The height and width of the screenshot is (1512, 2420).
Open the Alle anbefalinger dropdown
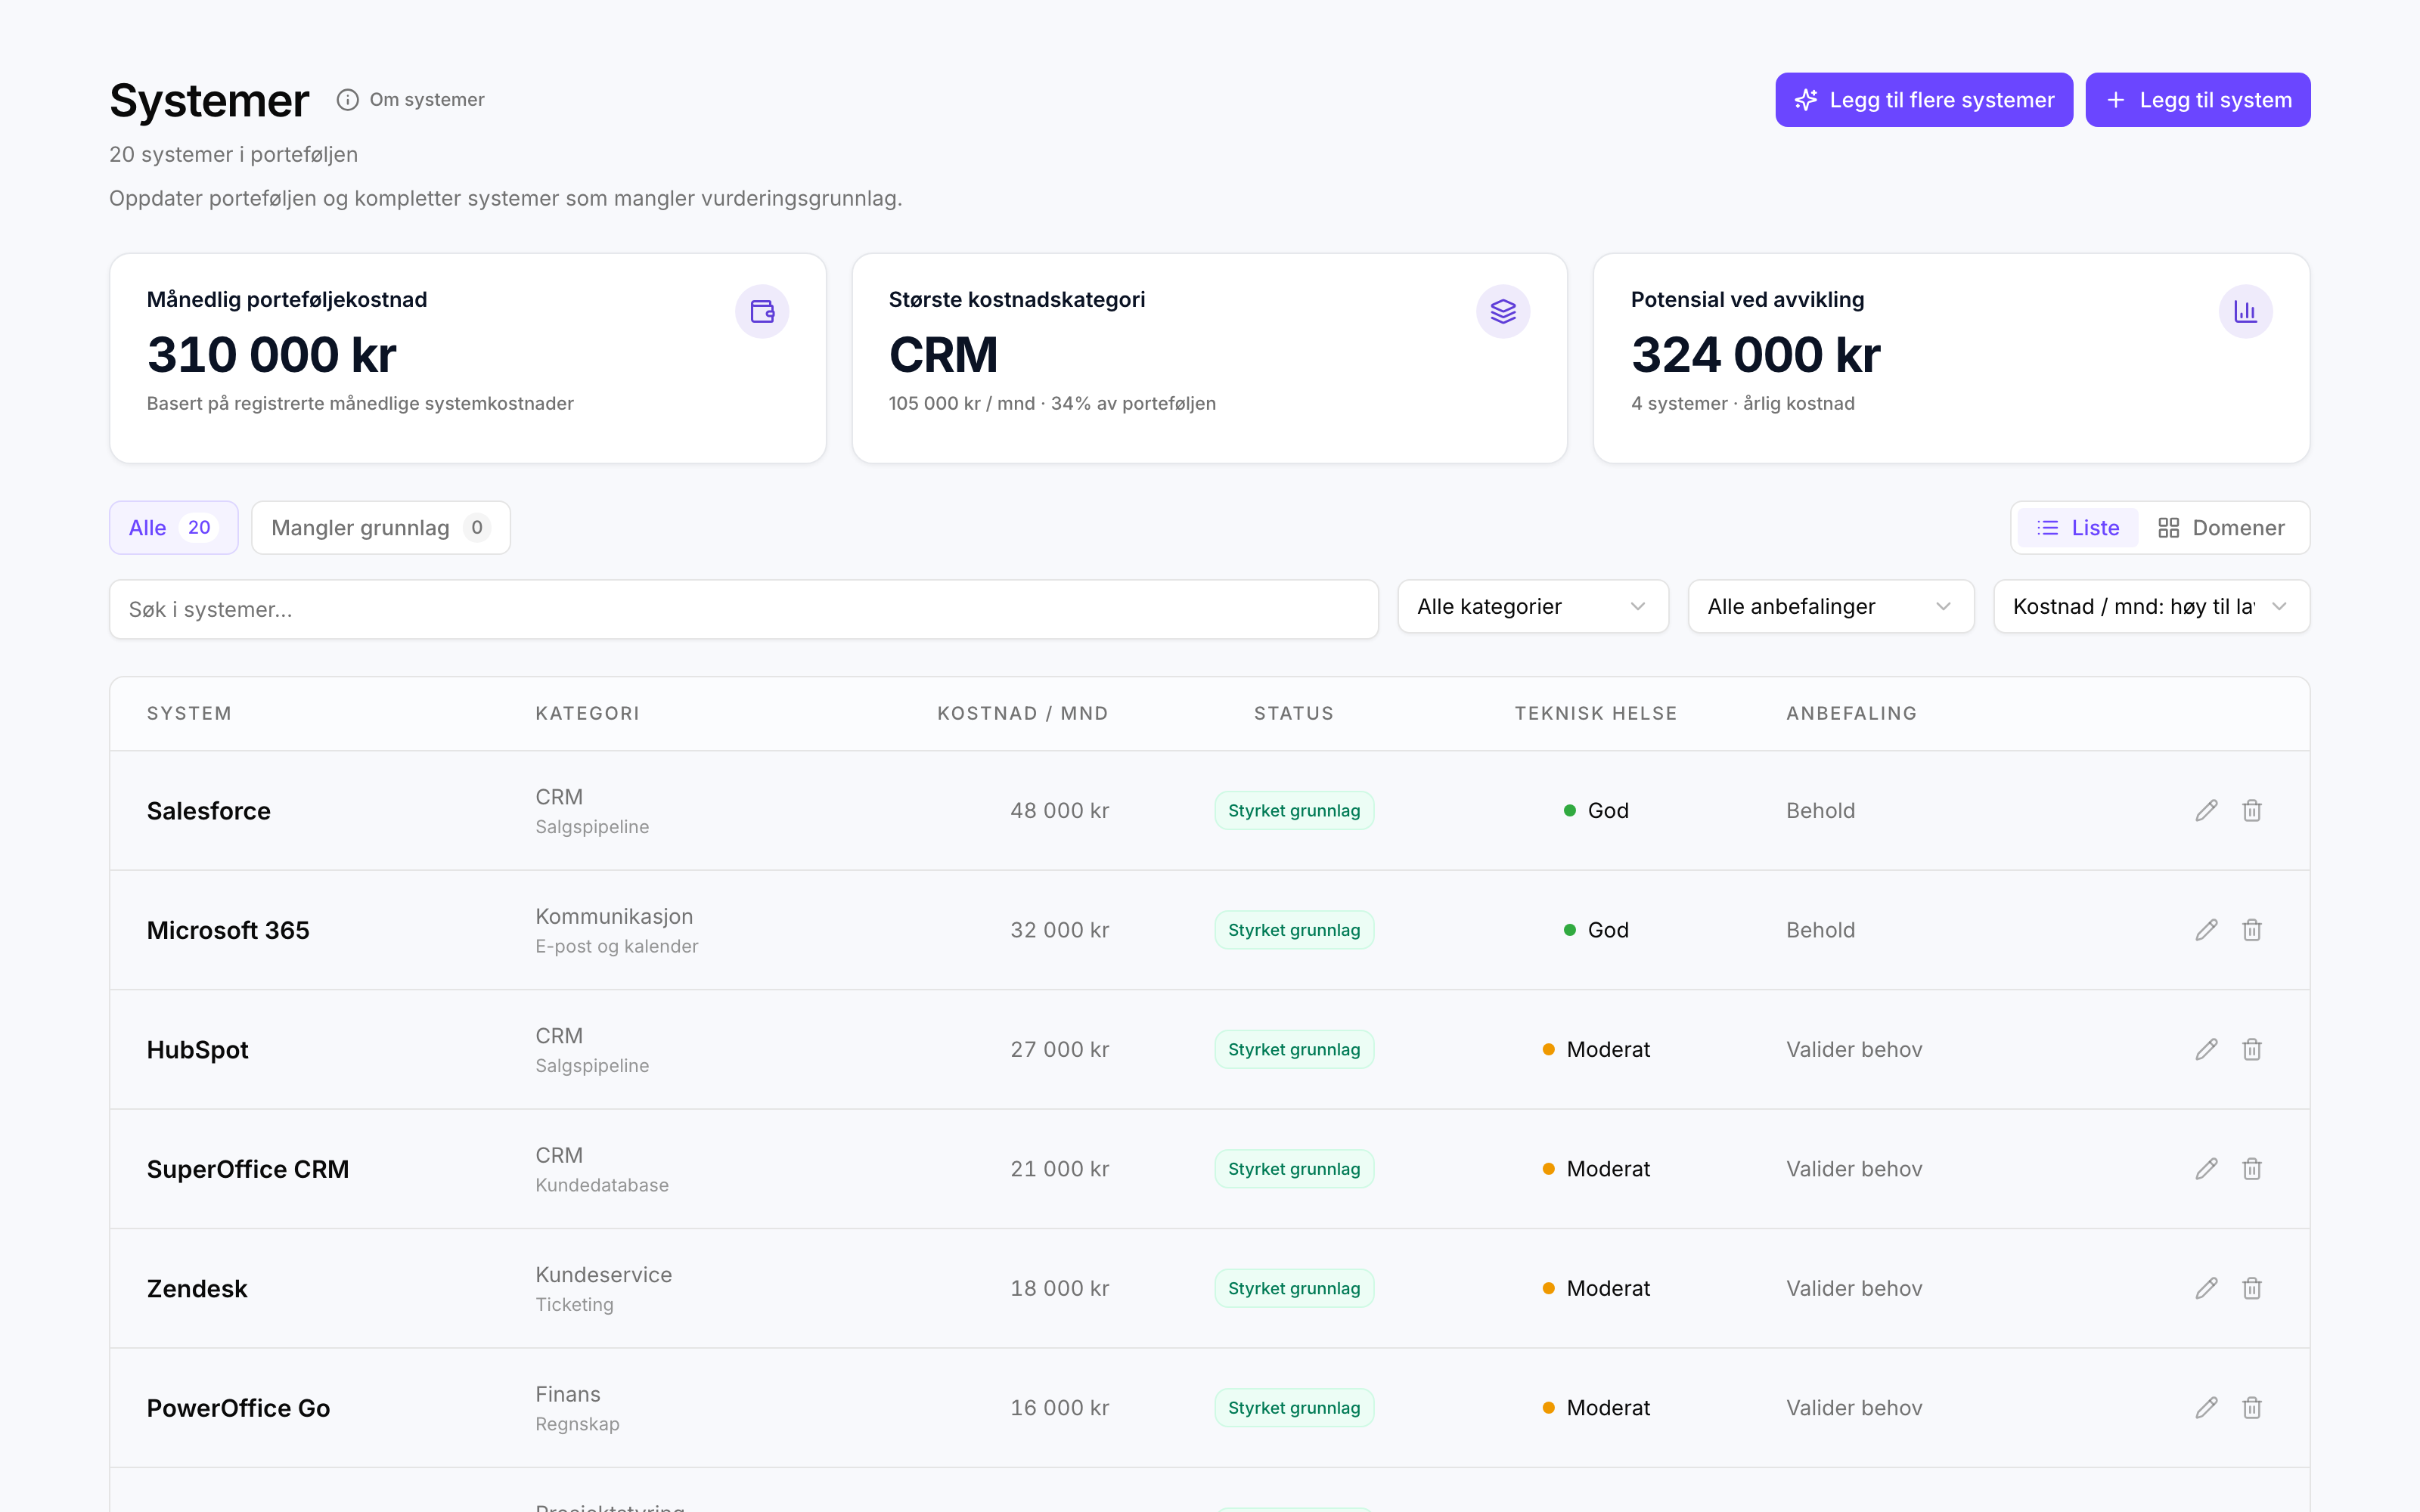tap(1830, 606)
